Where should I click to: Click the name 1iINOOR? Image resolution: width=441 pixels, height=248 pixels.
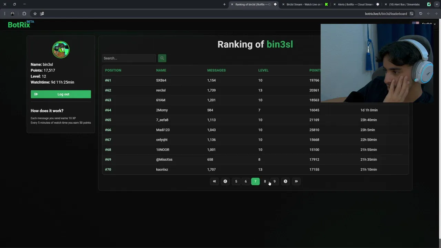163,150
